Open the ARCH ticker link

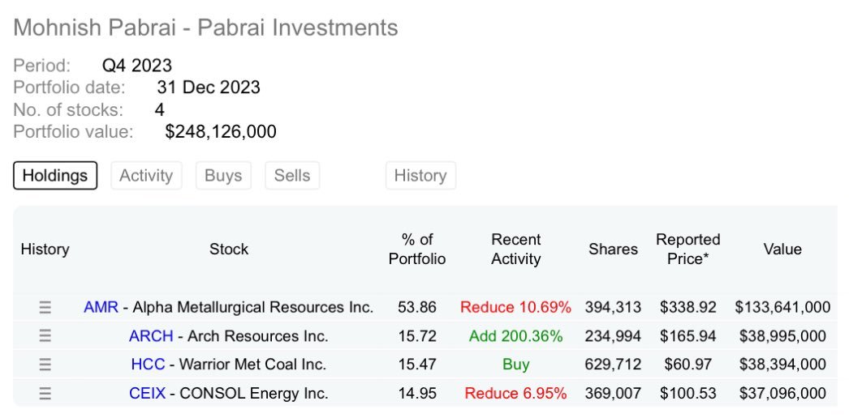click(151, 336)
